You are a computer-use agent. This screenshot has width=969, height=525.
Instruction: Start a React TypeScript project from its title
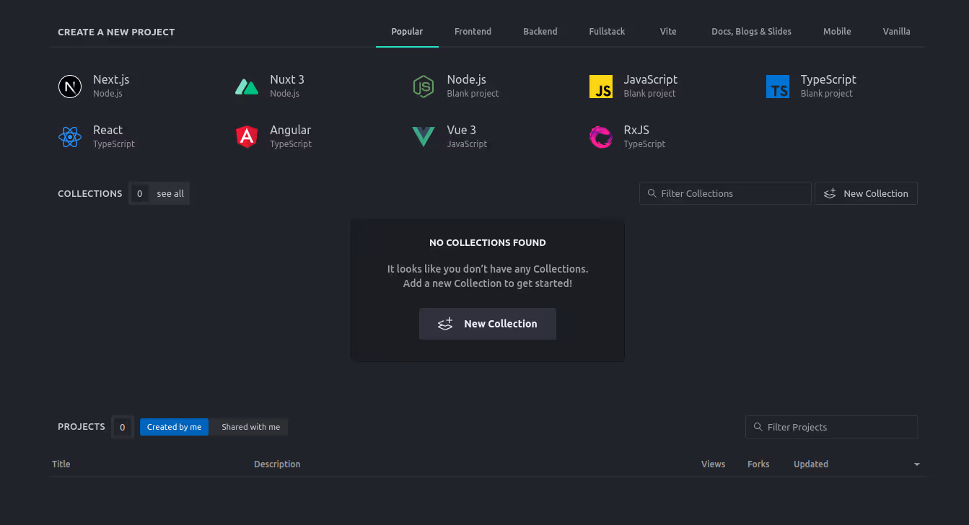coord(108,130)
